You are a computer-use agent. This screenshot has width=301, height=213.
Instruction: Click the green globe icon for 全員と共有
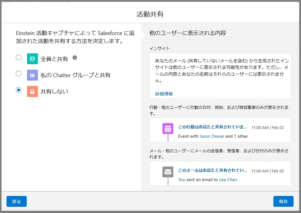32,59
